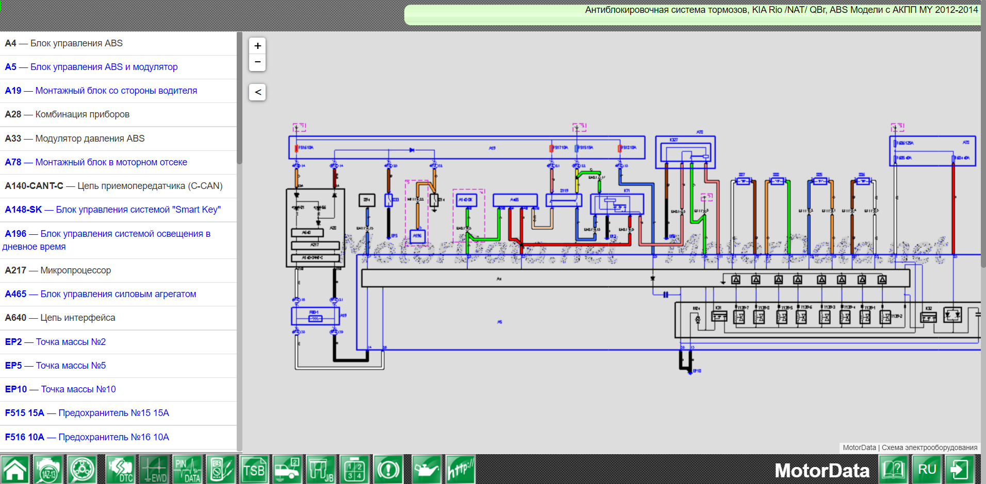Zoom in on the wiring diagram

258,46
